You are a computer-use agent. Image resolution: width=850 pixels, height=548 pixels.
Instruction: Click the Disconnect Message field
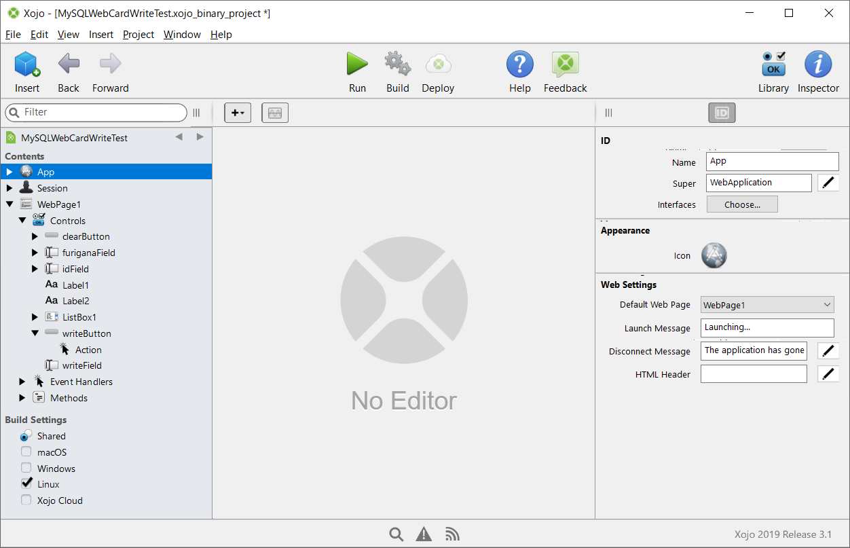754,350
